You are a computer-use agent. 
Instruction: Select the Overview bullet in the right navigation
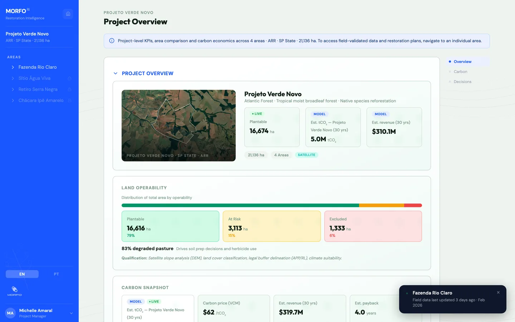(450, 61)
